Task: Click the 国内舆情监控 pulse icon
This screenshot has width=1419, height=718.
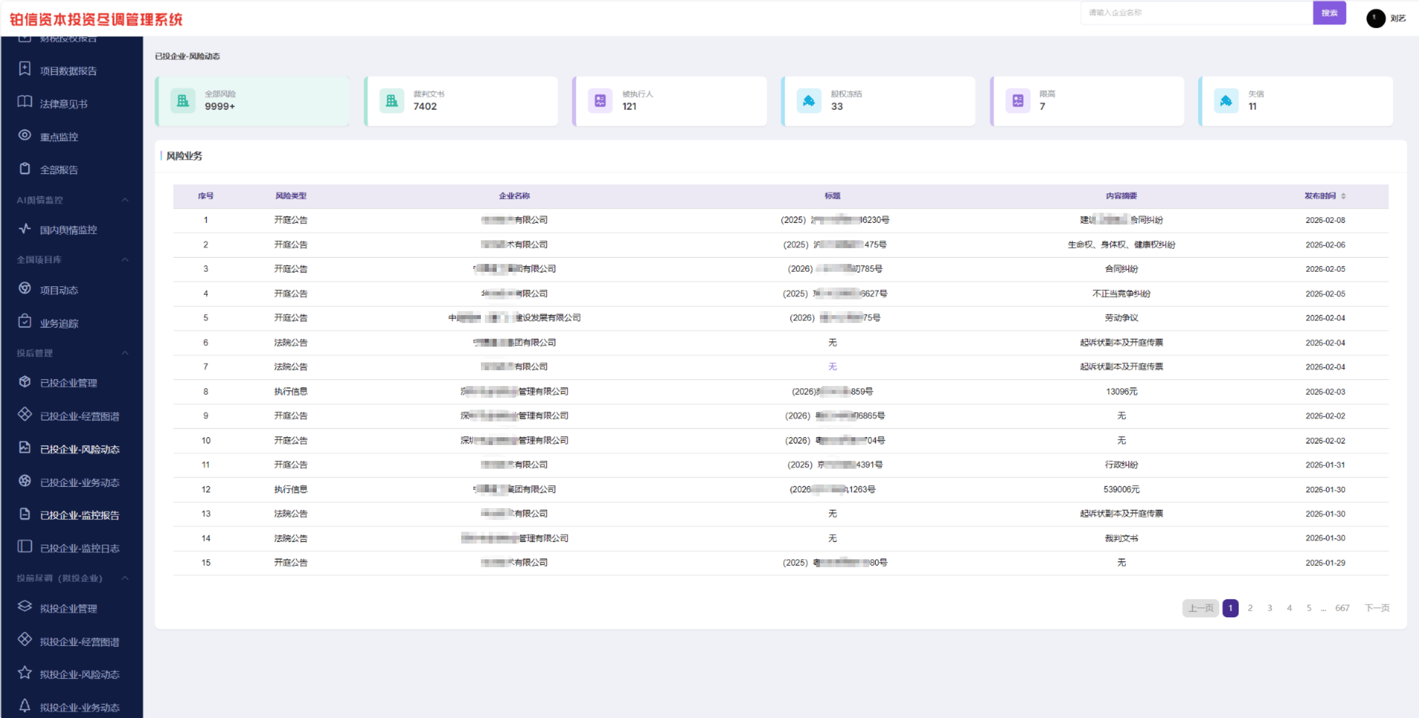Action: [24, 228]
